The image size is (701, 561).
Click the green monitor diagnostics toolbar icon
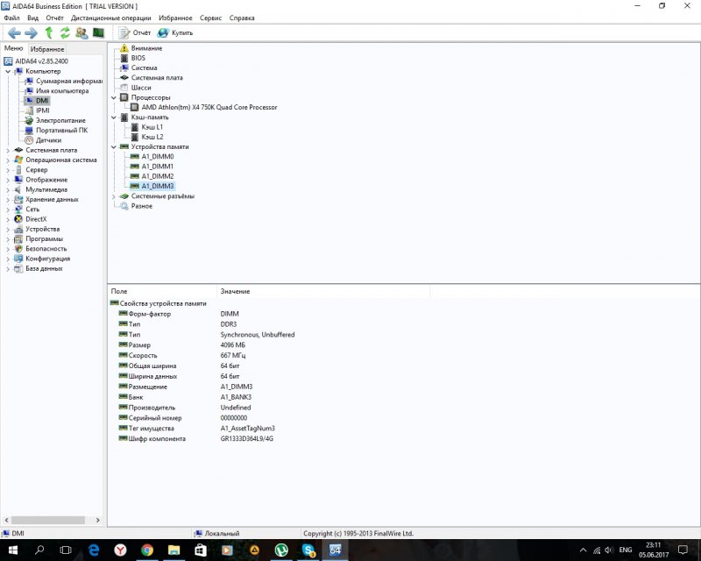(99, 32)
